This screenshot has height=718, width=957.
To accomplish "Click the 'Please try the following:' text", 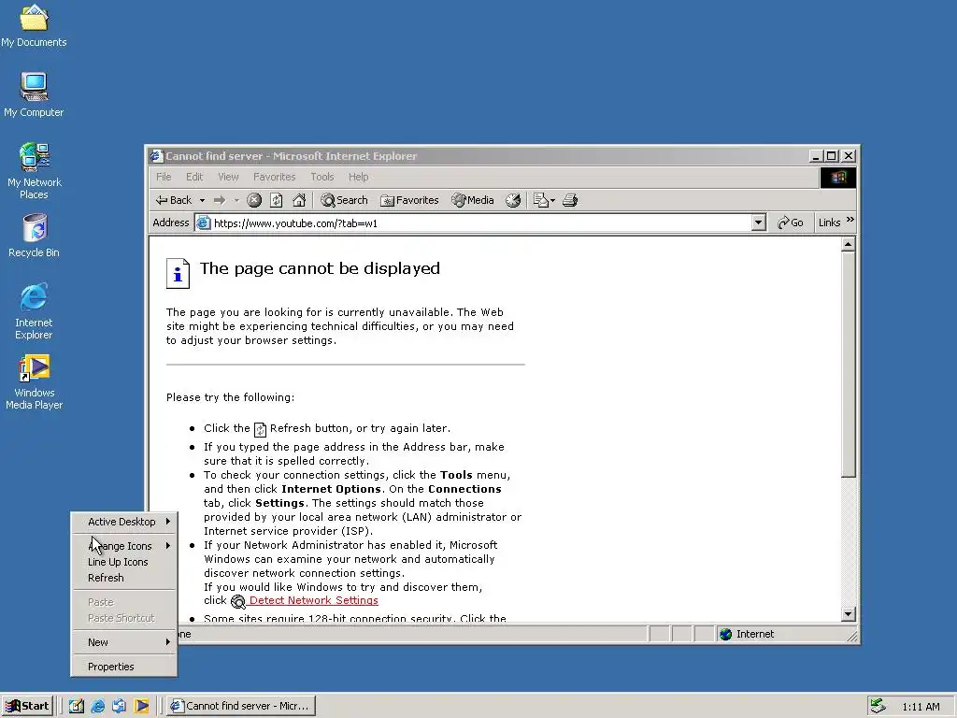I will (x=230, y=397).
